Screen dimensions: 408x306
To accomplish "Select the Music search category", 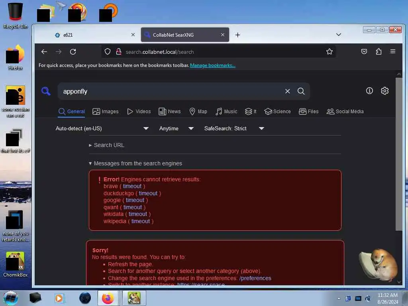I will click(226, 112).
